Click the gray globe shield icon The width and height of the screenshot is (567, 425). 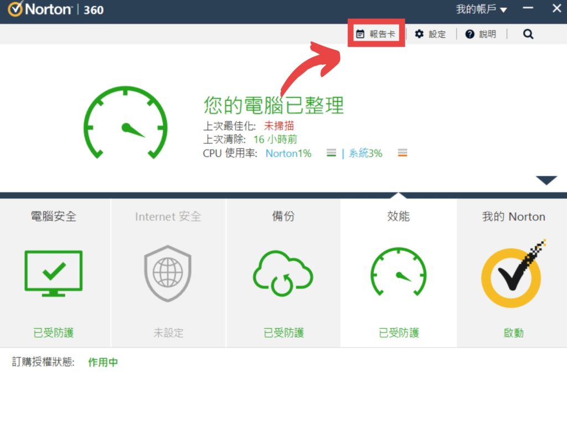168,273
